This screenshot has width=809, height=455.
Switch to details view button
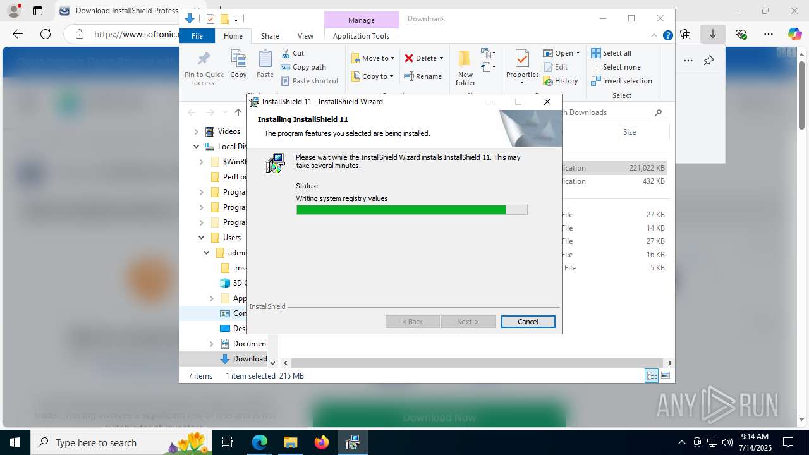tap(652, 376)
